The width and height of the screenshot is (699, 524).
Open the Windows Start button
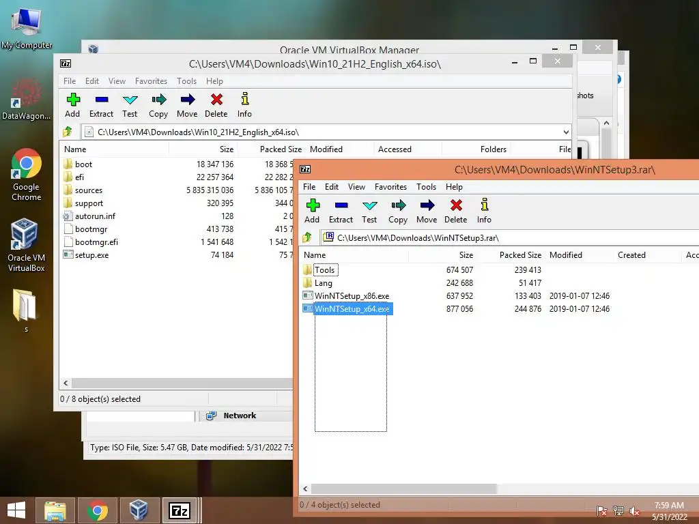coord(16,510)
